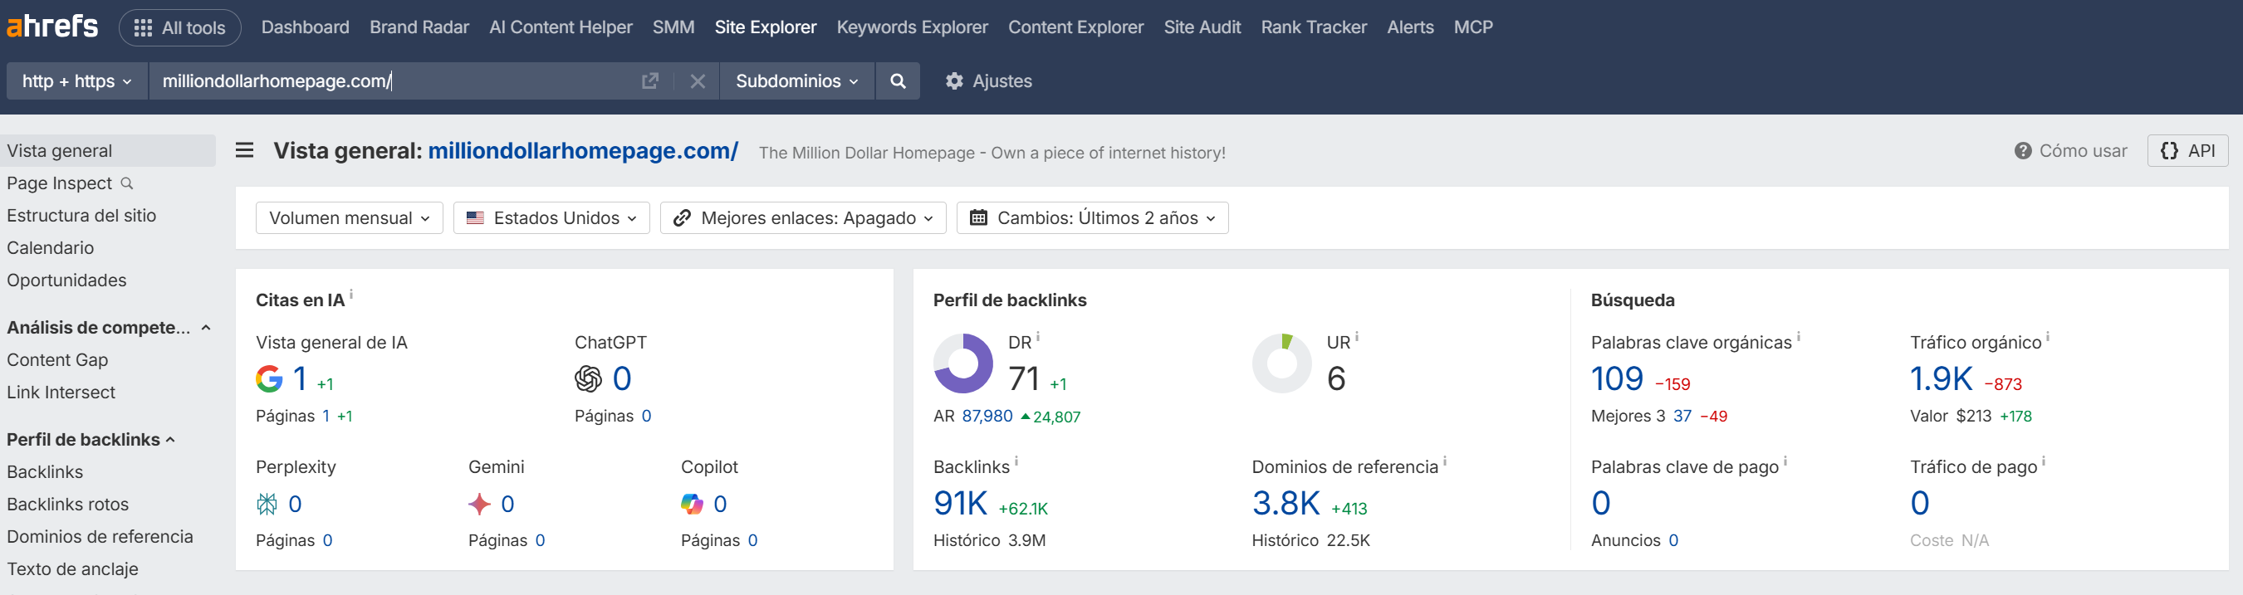Open Cambios: Últimos 2 años dropdown
The height and width of the screenshot is (595, 2243).
tap(1092, 218)
